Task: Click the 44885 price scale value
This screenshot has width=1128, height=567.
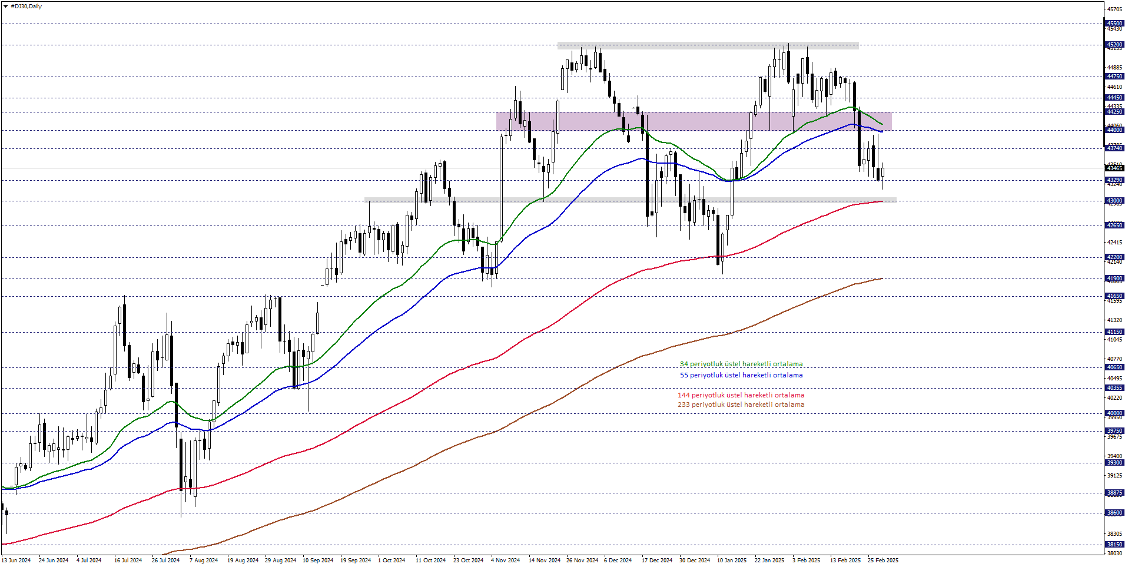Action: [x=1114, y=68]
